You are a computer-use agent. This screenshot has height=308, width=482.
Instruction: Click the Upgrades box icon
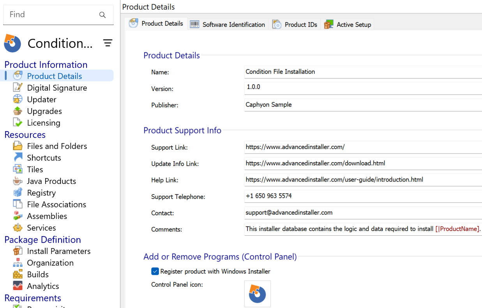(x=18, y=111)
